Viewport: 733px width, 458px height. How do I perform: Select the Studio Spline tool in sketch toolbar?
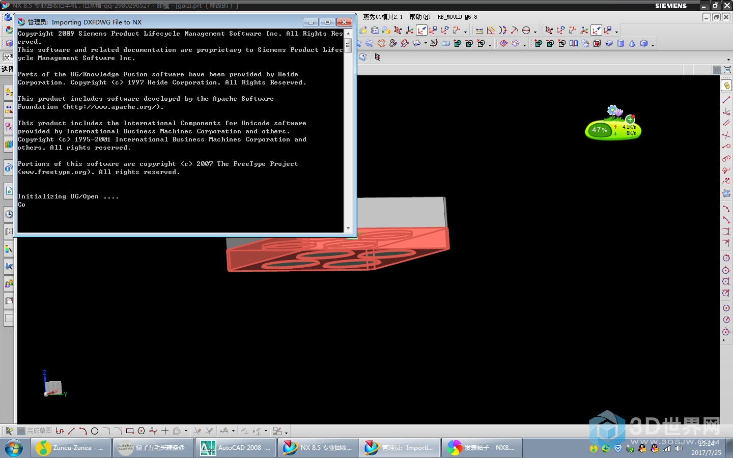pyautogui.click(x=153, y=431)
